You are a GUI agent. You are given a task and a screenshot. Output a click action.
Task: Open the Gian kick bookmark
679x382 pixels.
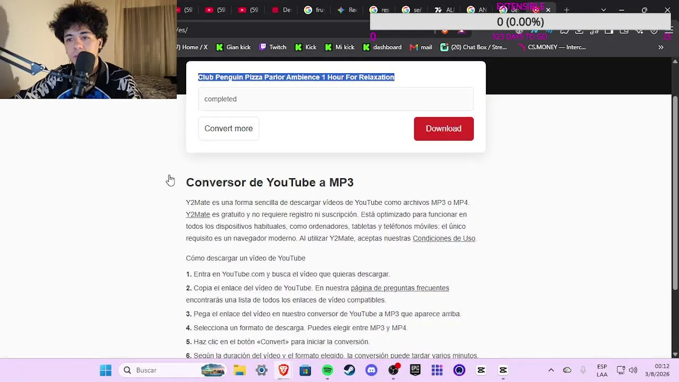click(233, 47)
